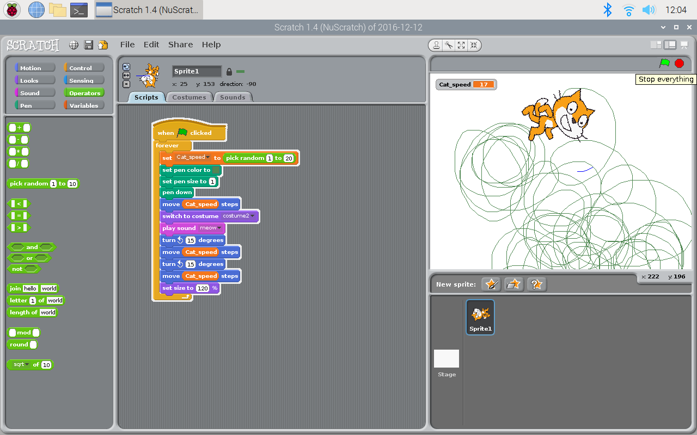Open the Cat_speed dropdown in set block
This screenshot has height=435, width=697.
(x=209, y=158)
